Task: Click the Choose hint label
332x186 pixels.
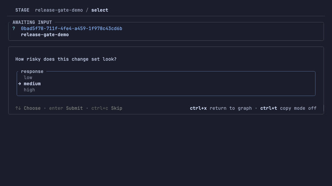Action: coord(32,108)
